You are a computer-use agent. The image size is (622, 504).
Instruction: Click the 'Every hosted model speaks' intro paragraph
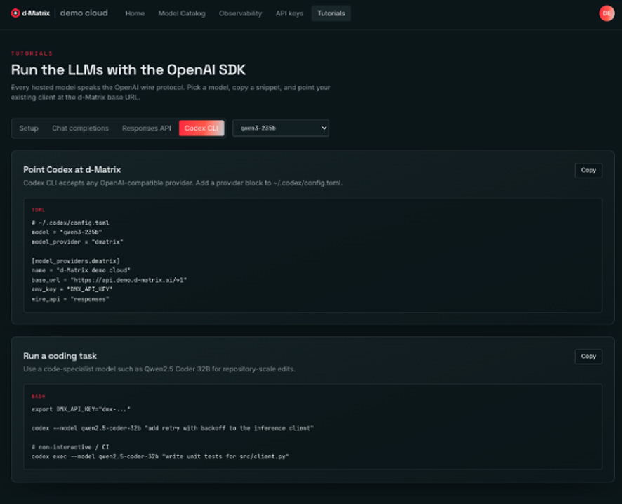171,92
